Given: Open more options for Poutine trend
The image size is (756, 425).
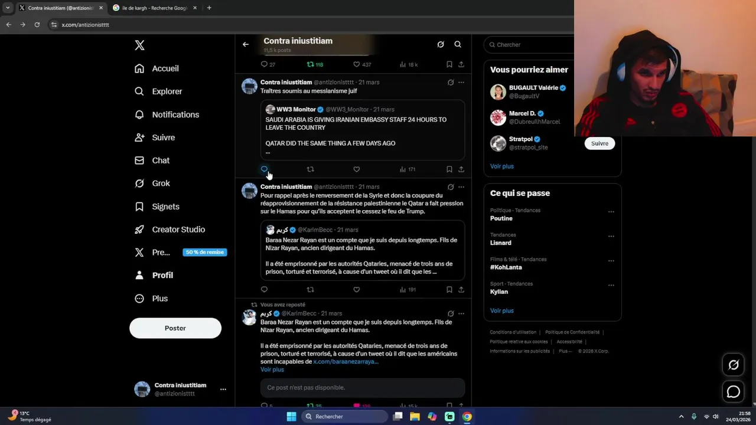Looking at the screenshot, I should click(x=611, y=212).
